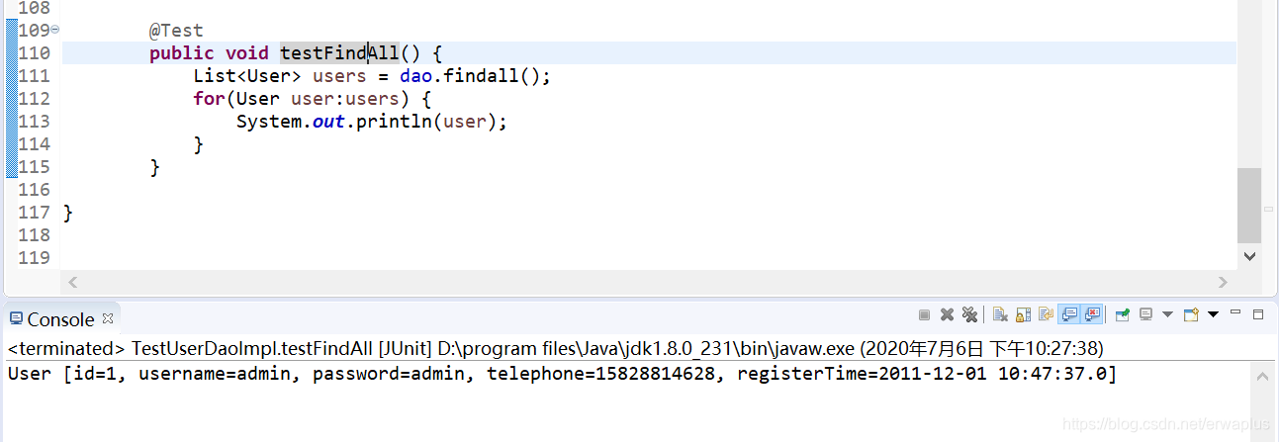This screenshot has height=442, width=1279.
Task: Click line number 113 in the gutter
Action: tap(34, 122)
